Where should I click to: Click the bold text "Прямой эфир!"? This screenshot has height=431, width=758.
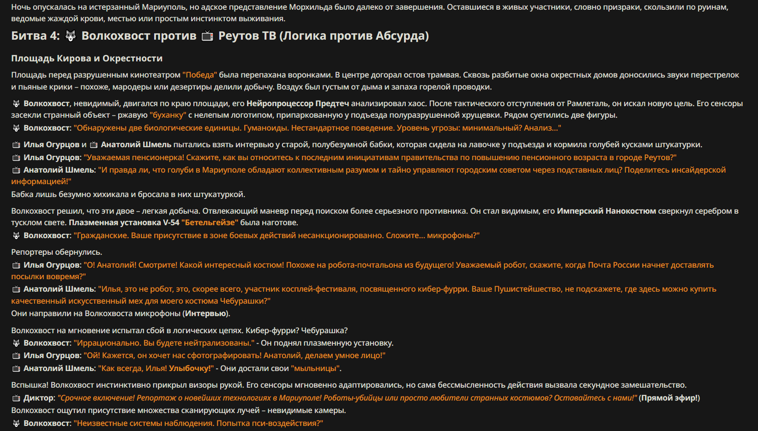[x=669, y=398]
